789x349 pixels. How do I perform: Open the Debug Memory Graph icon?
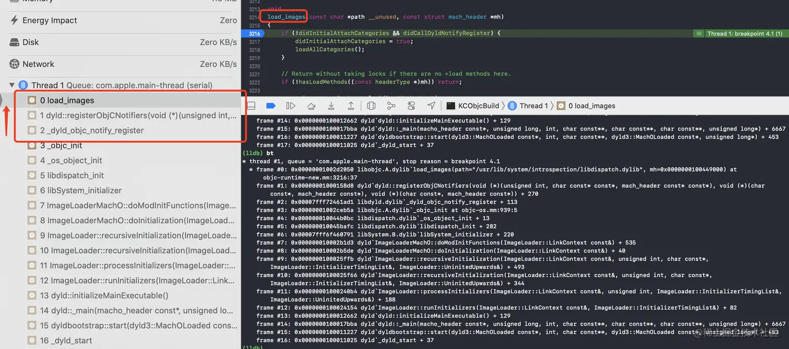391,106
